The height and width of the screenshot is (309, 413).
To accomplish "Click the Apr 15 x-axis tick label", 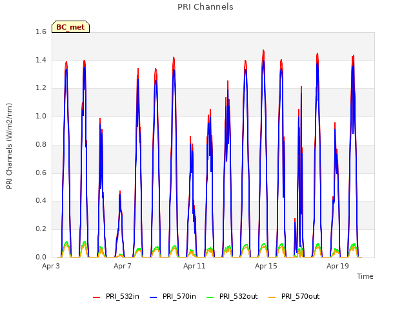I will 266,266.
